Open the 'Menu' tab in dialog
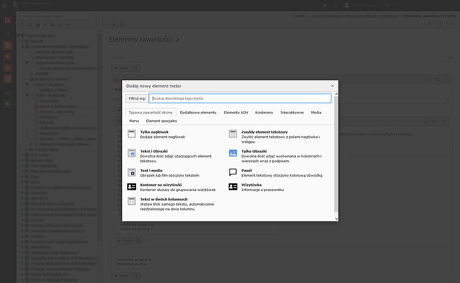The width and height of the screenshot is (460, 283). (x=134, y=120)
